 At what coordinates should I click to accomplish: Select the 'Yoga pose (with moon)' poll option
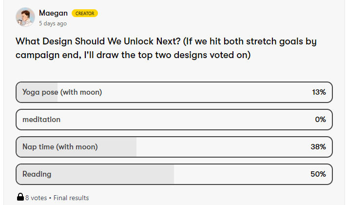(x=62, y=92)
